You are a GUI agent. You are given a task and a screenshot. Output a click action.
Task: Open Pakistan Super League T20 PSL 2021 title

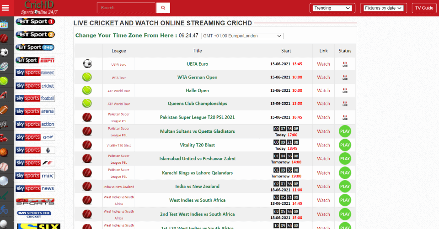tap(198, 117)
